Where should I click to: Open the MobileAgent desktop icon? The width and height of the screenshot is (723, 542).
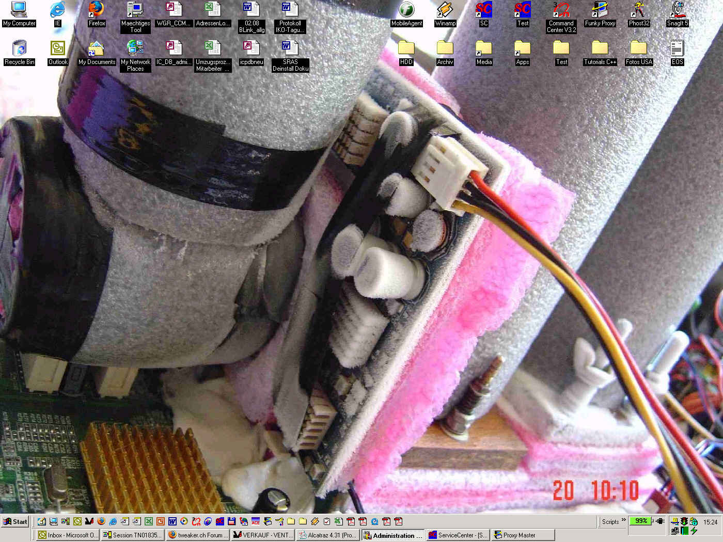point(406,10)
